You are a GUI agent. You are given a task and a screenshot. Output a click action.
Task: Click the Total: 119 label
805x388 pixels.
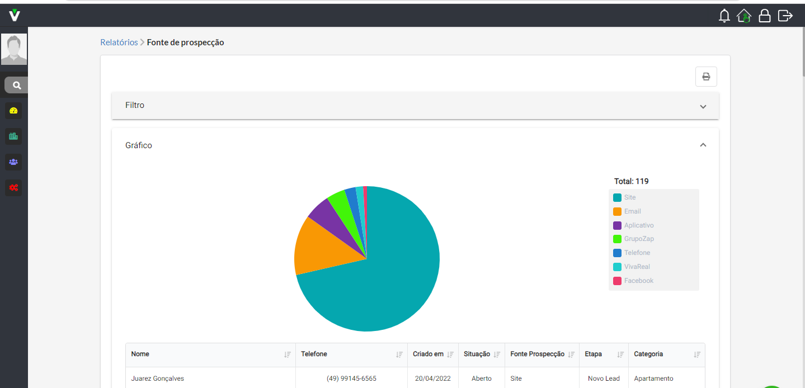pos(632,181)
